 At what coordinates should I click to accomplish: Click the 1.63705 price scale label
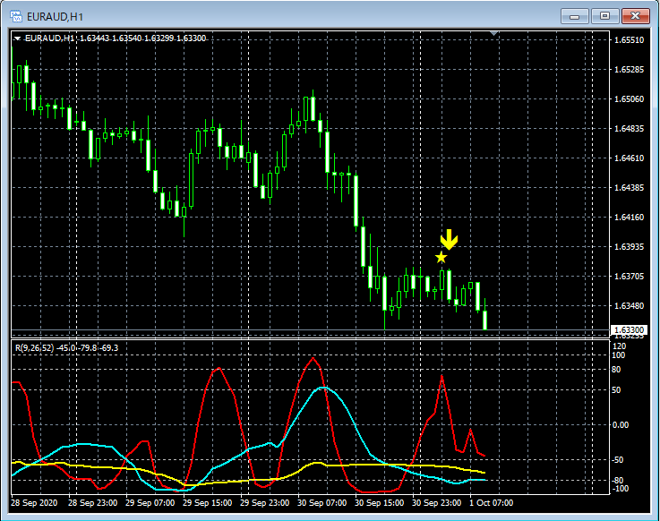[x=629, y=276]
